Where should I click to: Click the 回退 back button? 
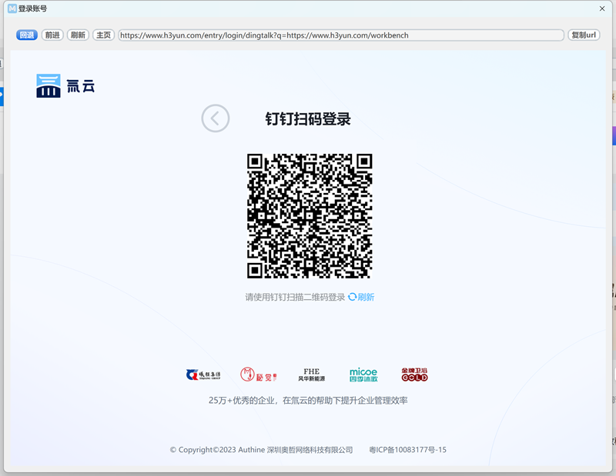point(27,35)
